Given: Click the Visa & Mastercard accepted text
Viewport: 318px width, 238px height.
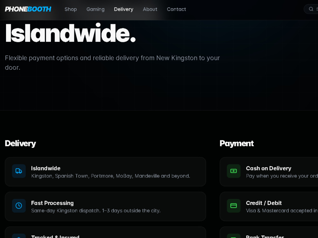Looking at the screenshot, I should tap(282, 211).
